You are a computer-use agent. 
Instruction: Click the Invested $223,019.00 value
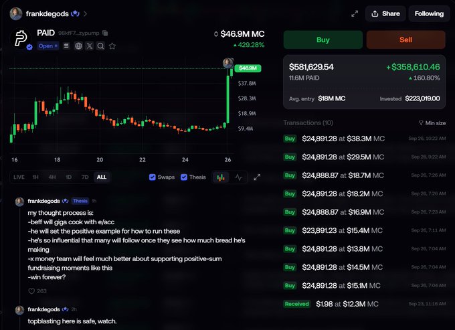(422, 98)
